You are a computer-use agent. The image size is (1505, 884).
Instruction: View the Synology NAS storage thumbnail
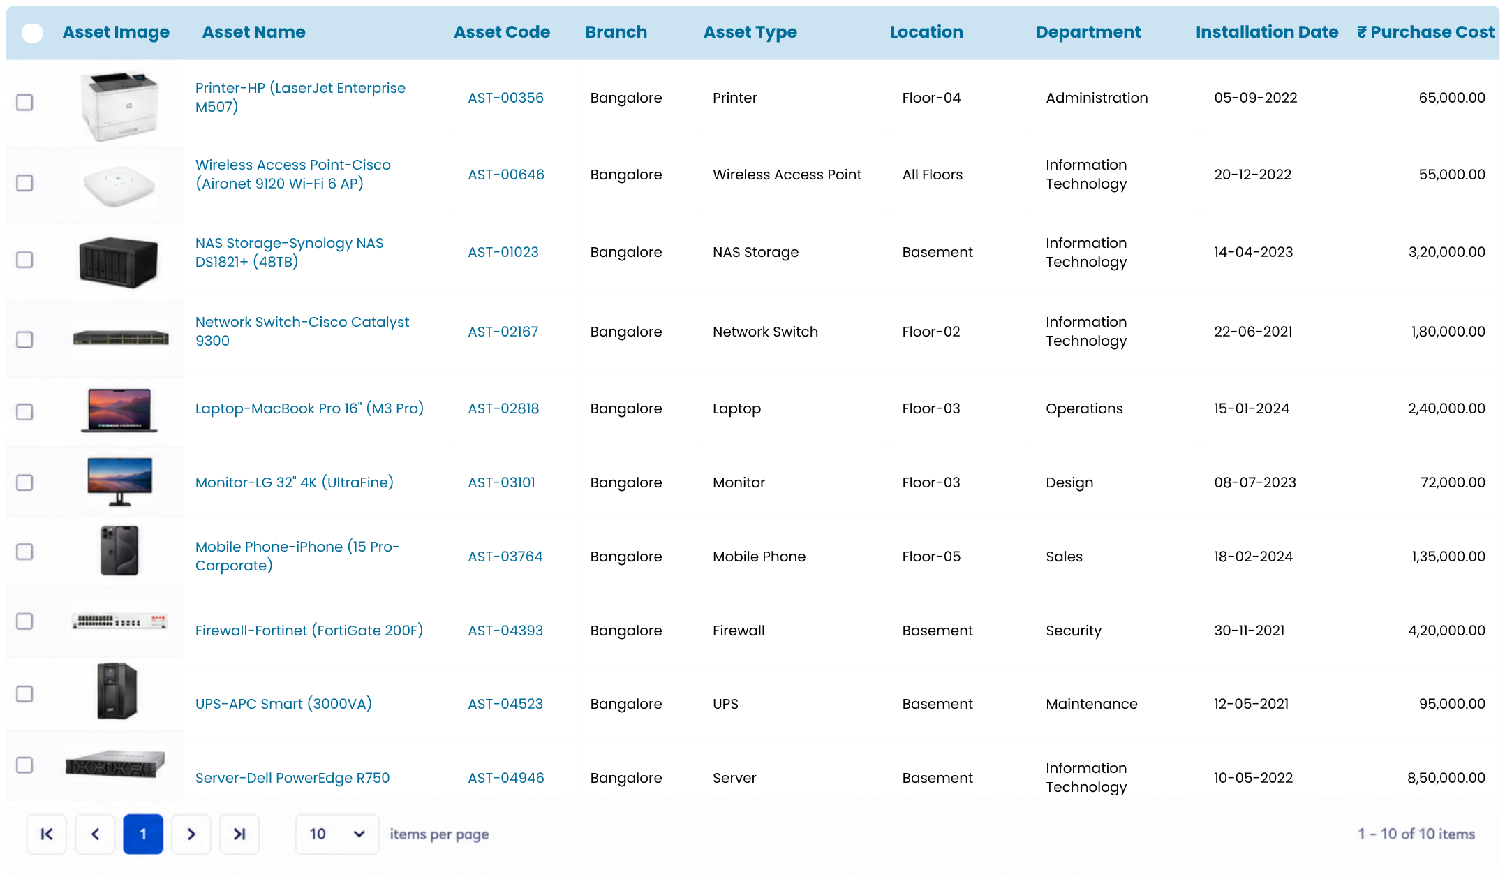[119, 262]
